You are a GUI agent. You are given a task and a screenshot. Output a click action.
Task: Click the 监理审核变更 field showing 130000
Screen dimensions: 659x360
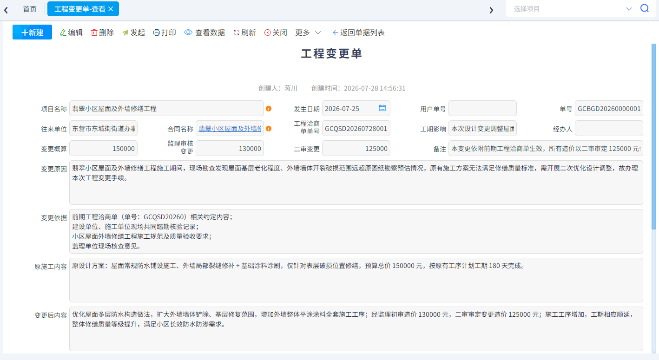pyautogui.click(x=230, y=148)
